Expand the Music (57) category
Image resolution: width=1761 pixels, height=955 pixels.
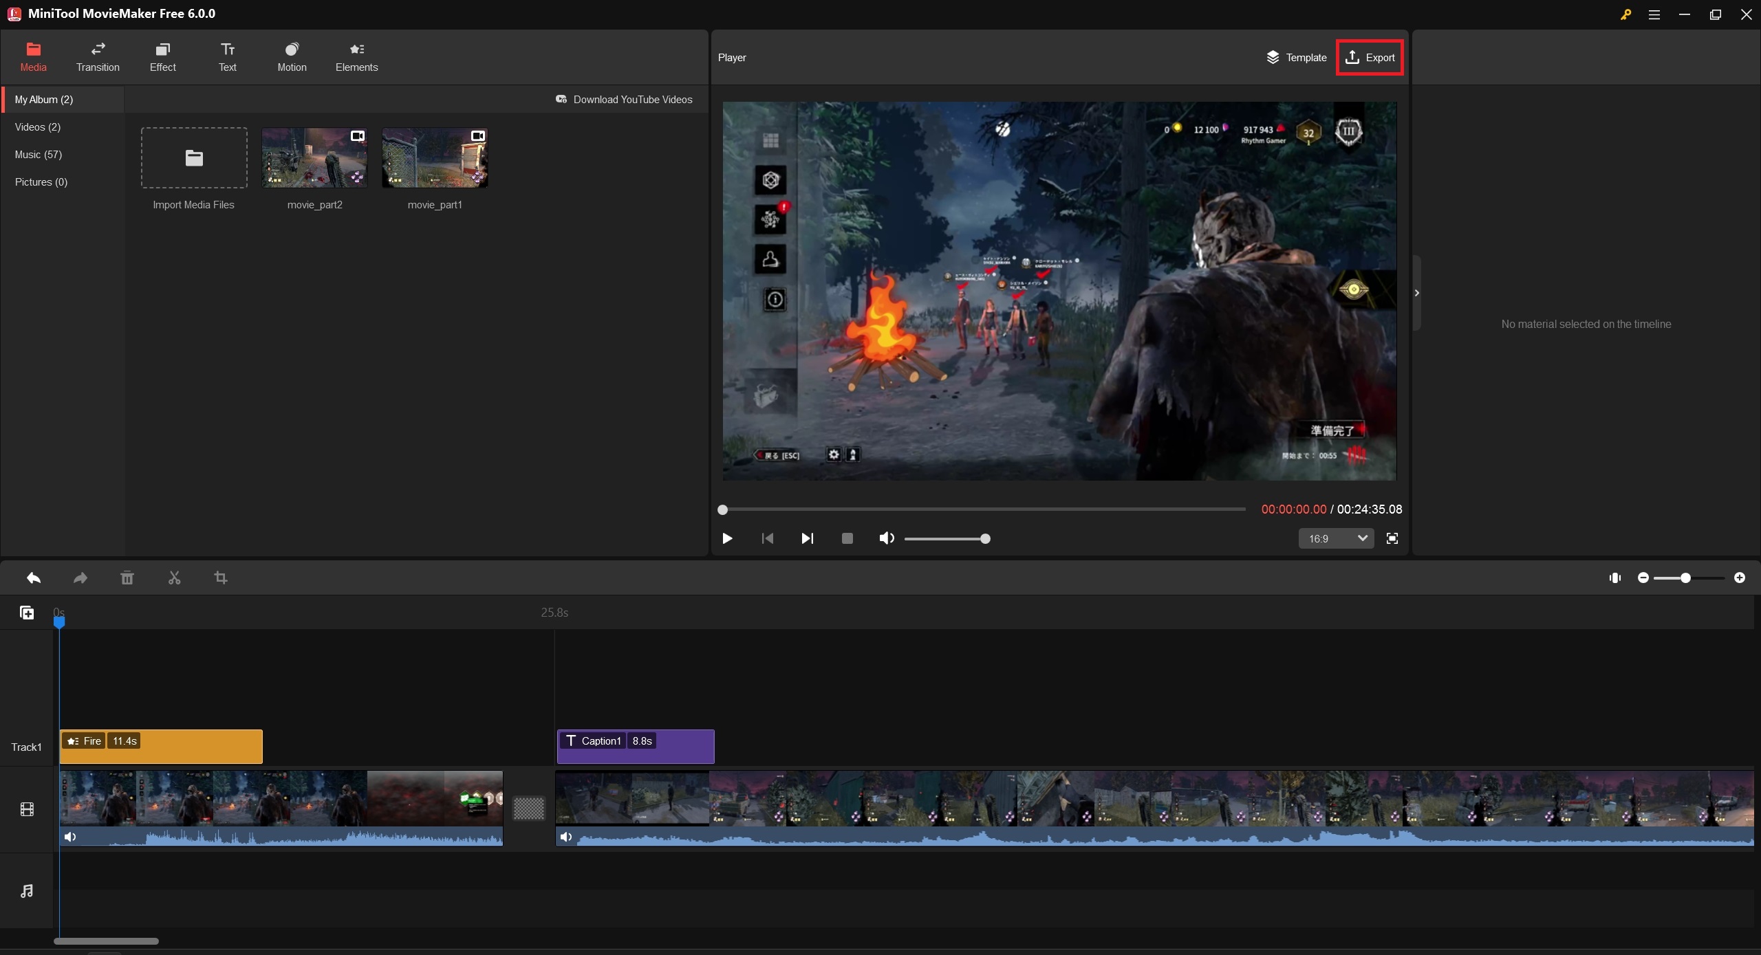[38, 154]
